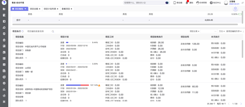Click the horizontal scrollbar below 合计 row
Image resolution: width=245 pixels, height=107 pixels.
(125, 24)
